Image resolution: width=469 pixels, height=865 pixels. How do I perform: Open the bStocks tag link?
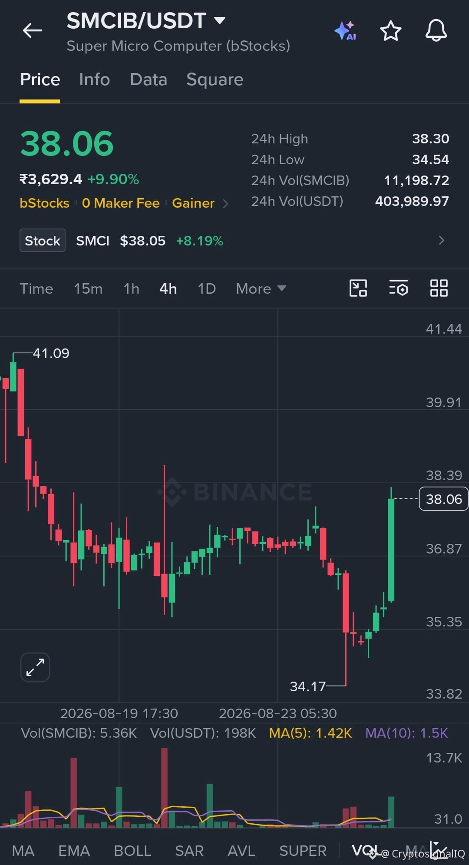[44, 203]
